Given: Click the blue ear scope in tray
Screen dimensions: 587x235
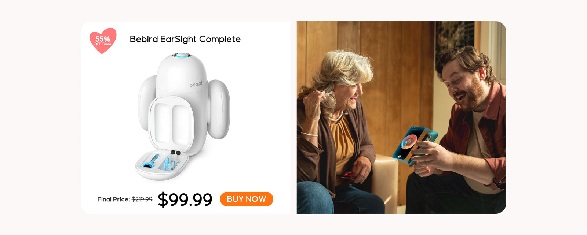Looking at the screenshot, I should tap(151, 161).
